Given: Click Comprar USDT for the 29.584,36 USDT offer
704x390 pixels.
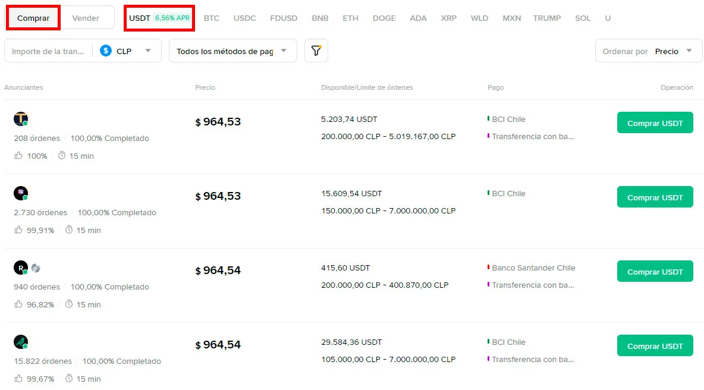Looking at the screenshot, I should click(x=655, y=345).
